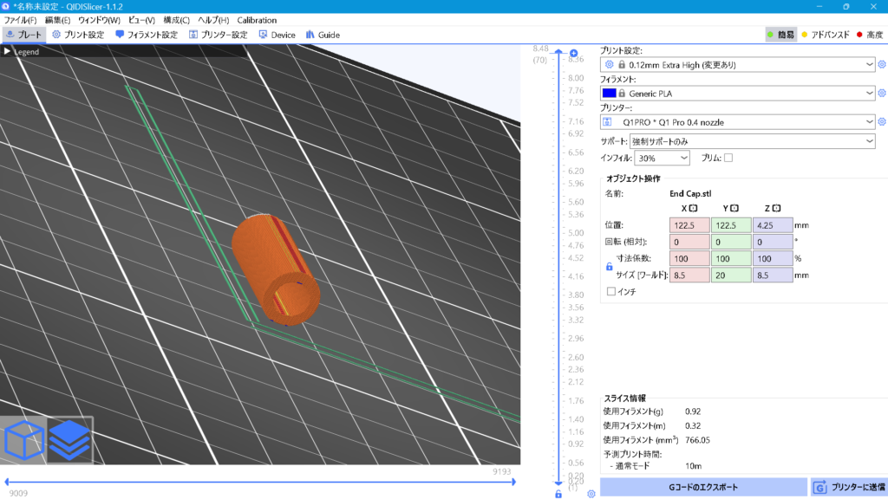The image size is (888, 499).
Task: Click the add color change plus icon
Action: coord(573,53)
